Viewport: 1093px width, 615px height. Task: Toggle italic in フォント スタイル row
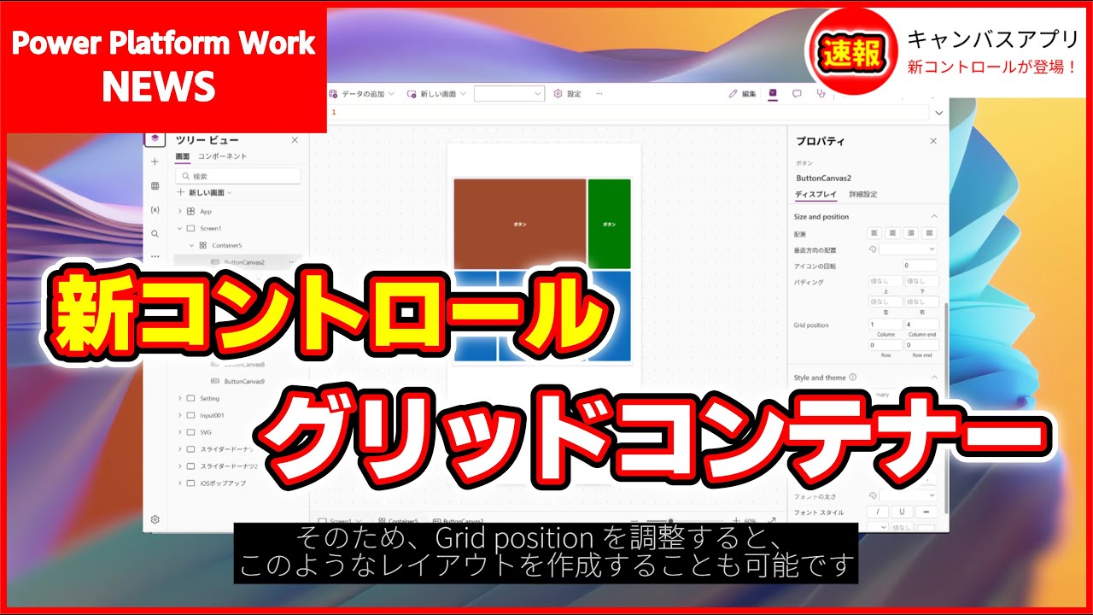coord(877,512)
